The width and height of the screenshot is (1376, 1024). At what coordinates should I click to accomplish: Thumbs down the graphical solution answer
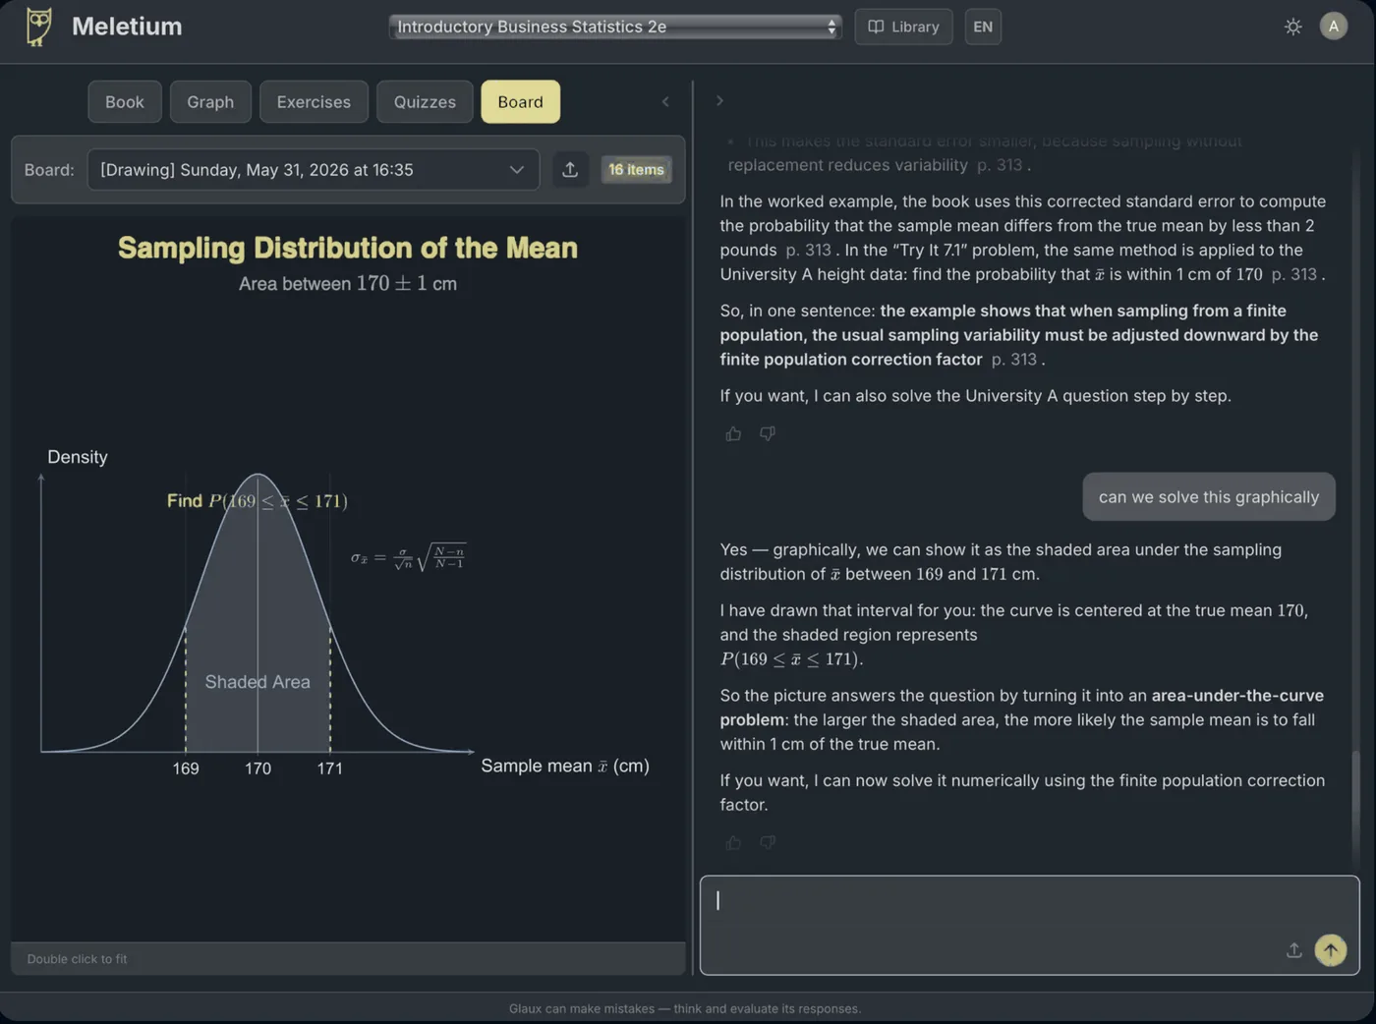(768, 842)
